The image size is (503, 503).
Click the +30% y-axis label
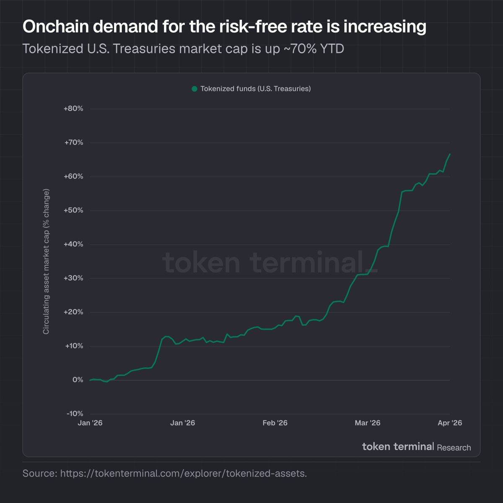73,278
